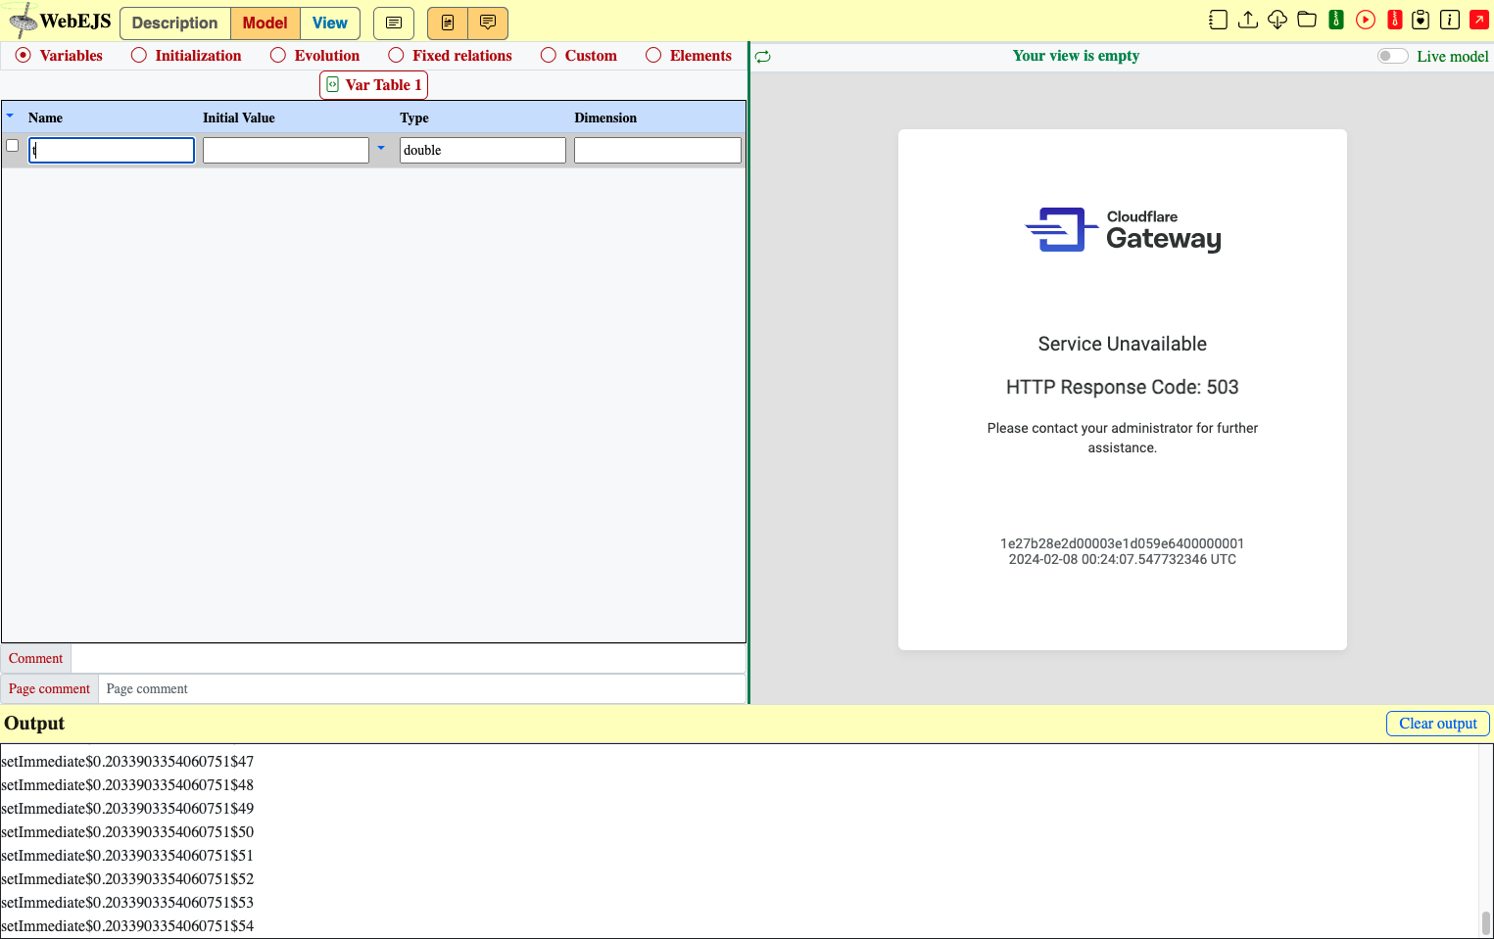
Task: Click output line ending in $48
Action: point(127,784)
